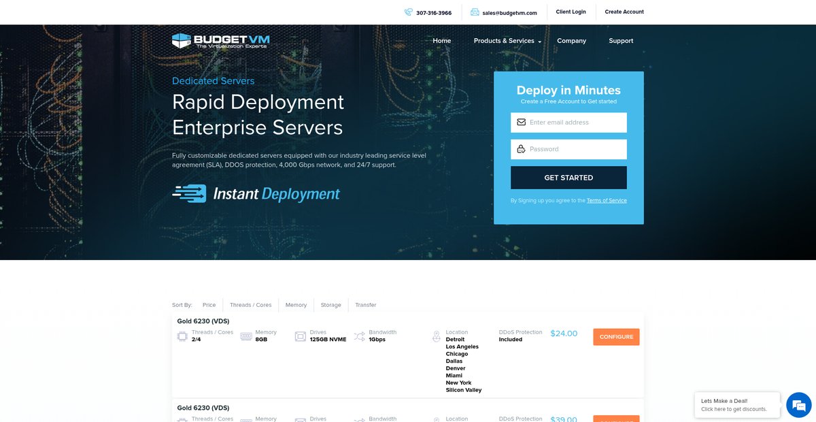The image size is (816, 422).
Task: Click the Client Login link
Action: point(571,12)
